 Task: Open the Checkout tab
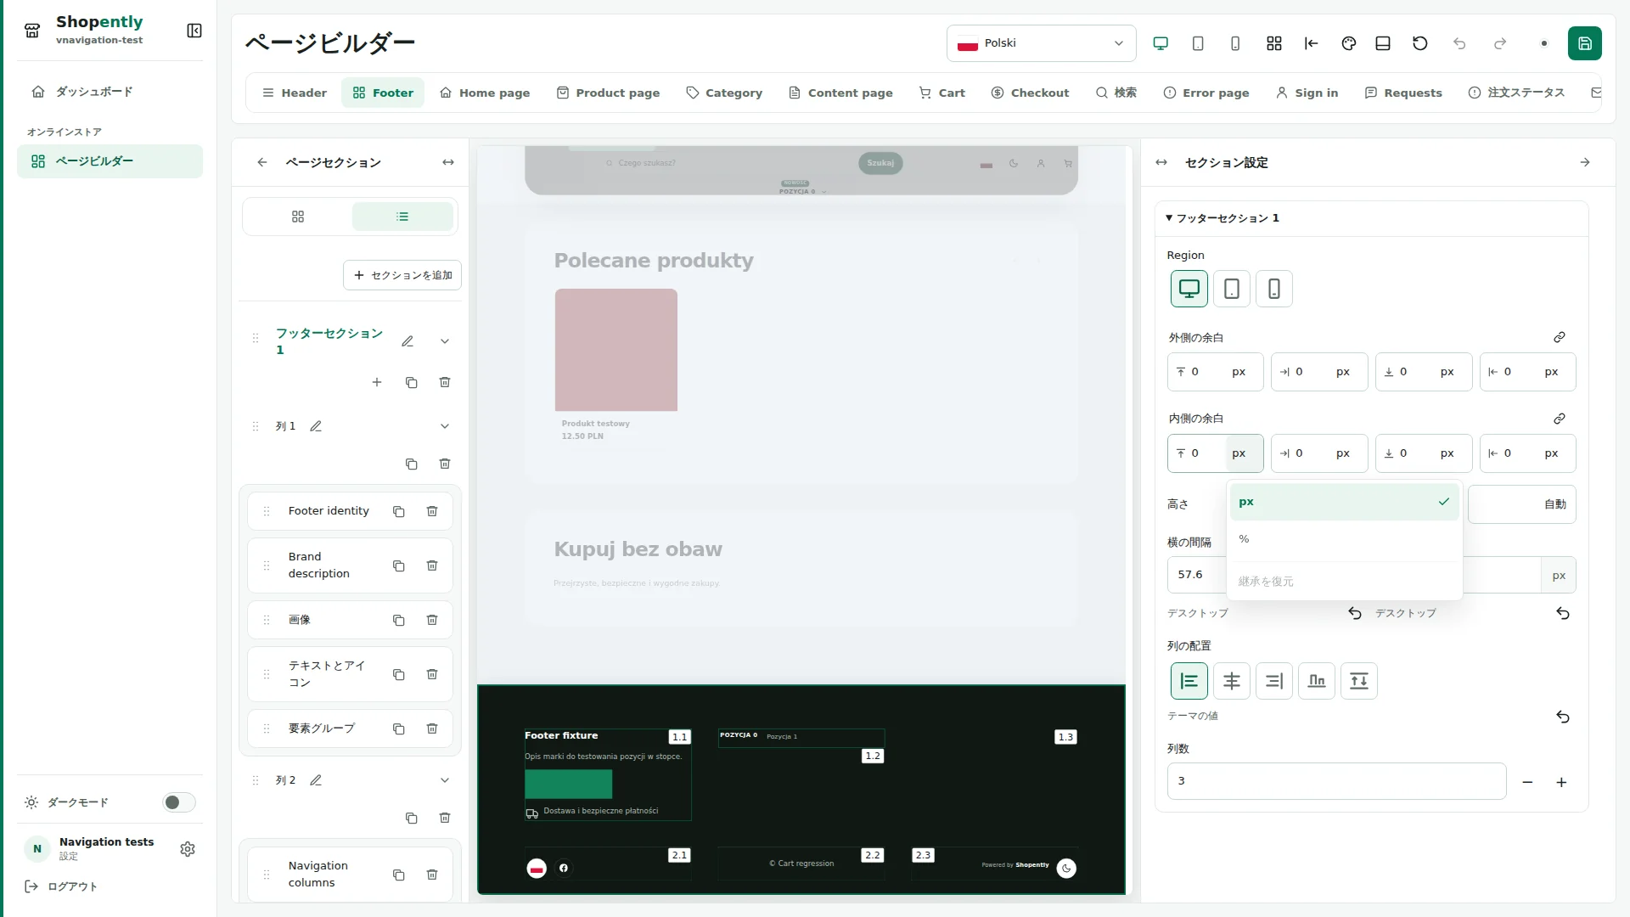[x=1030, y=93]
